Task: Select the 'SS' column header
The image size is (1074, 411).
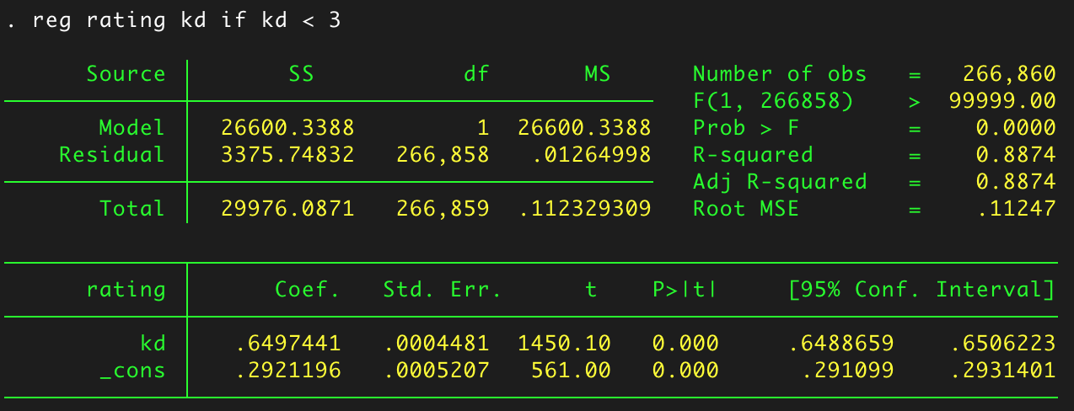Action: tap(301, 74)
